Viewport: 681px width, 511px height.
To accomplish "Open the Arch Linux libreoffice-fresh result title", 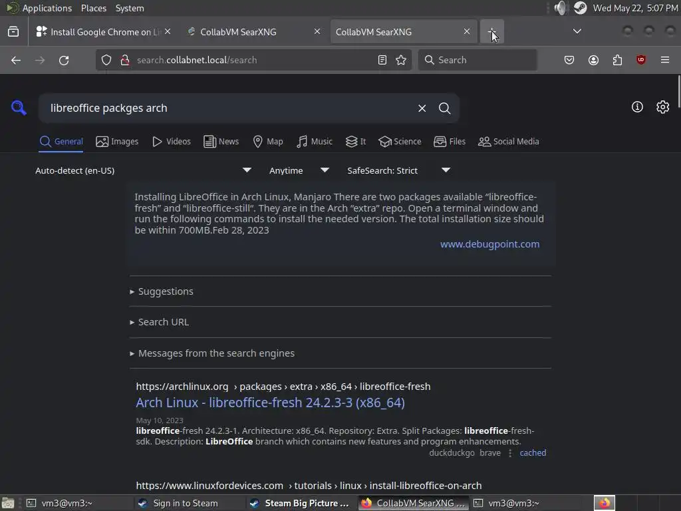I will 270,403.
